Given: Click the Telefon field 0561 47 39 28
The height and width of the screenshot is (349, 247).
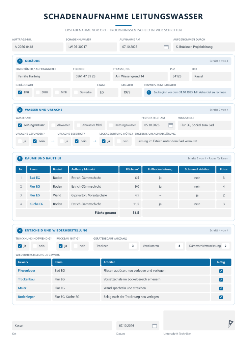Looking at the screenshot, I should [92, 76].
